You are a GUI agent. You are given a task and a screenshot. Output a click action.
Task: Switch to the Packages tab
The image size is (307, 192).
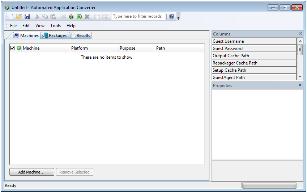pos(54,36)
